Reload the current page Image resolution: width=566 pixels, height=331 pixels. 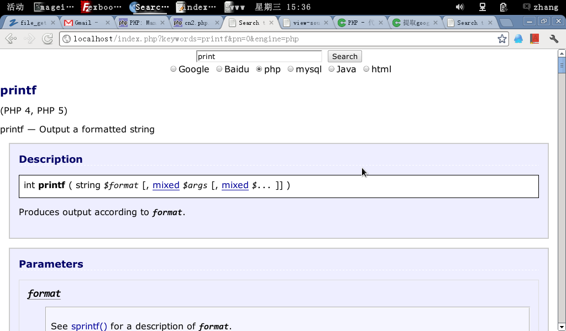coord(48,39)
